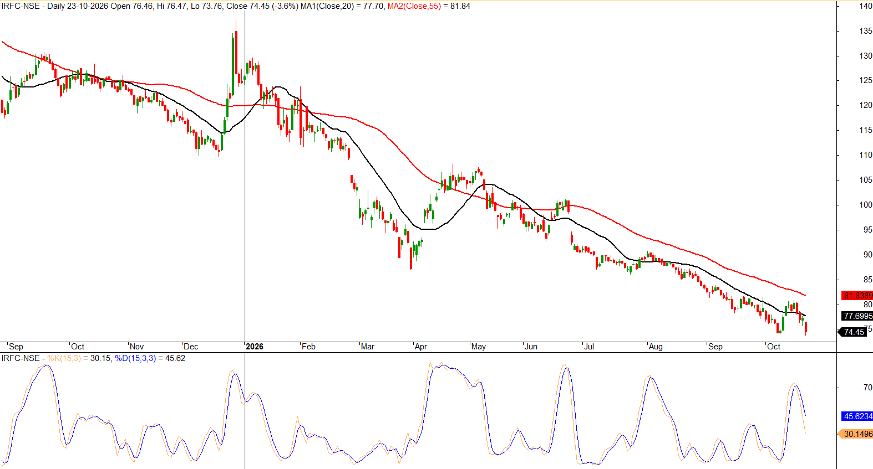This screenshot has height=469, width=873.
Task: Click the 100 price axis label
Action: [866, 205]
